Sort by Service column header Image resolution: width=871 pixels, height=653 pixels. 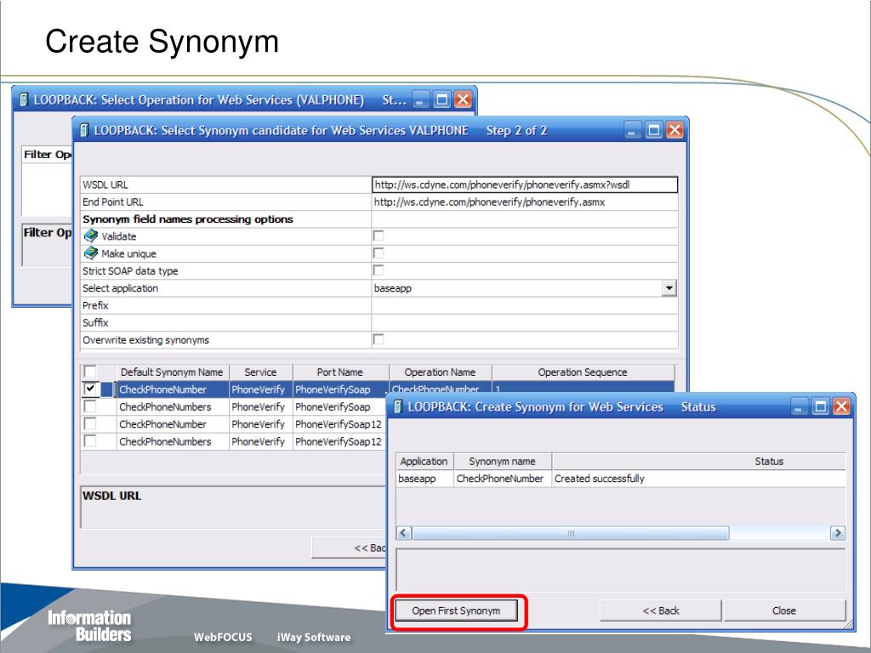(260, 372)
